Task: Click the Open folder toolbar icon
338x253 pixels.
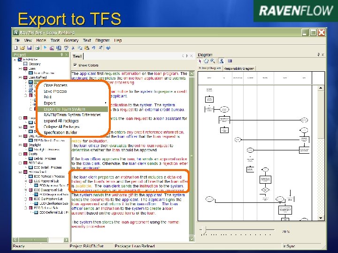Action: [x=23, y=48]
